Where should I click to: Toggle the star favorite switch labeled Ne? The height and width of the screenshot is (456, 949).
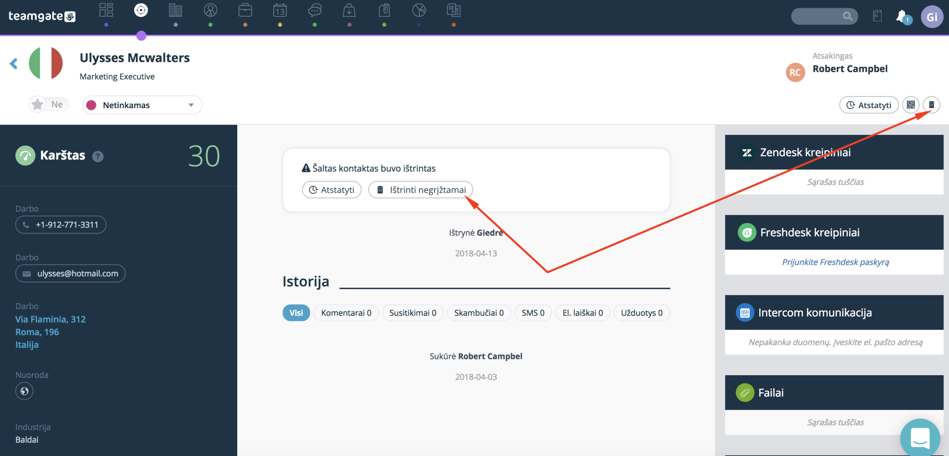click(49, 104)
